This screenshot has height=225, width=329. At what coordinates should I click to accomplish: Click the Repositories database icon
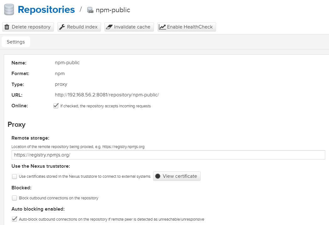pyautogui.click(x=9, y=10)
